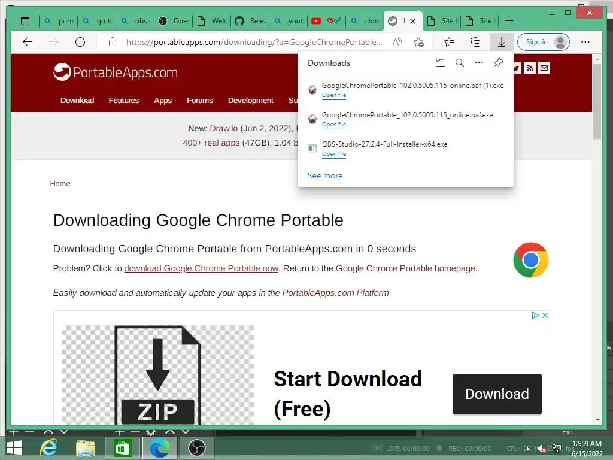Open the site security lock info
Image resolution: width=613 pixels, height=460 pixels.
click(113, 42)
